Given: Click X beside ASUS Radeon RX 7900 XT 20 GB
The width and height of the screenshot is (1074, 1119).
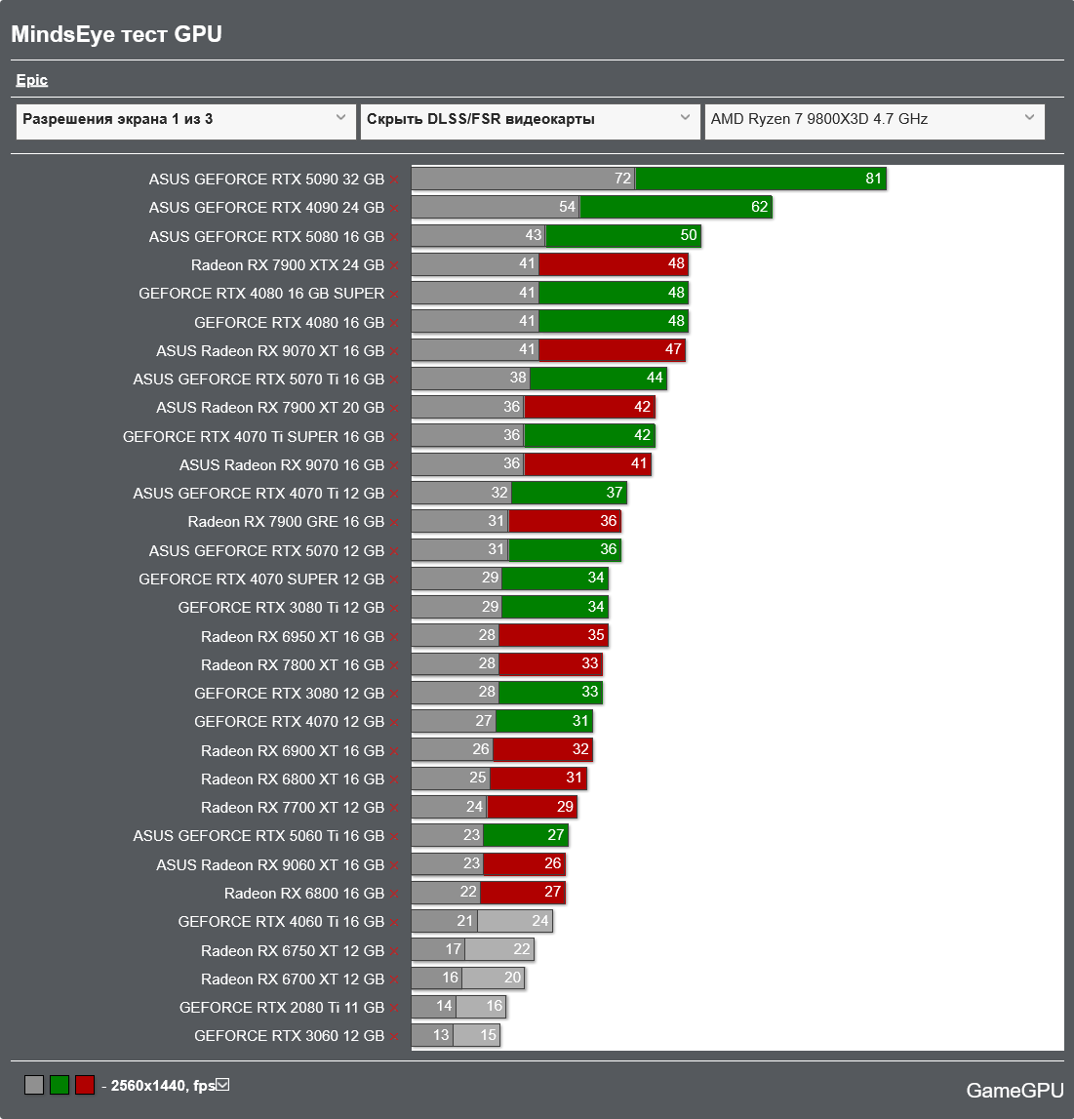Looking at the screenshot, I should point(394,409).
